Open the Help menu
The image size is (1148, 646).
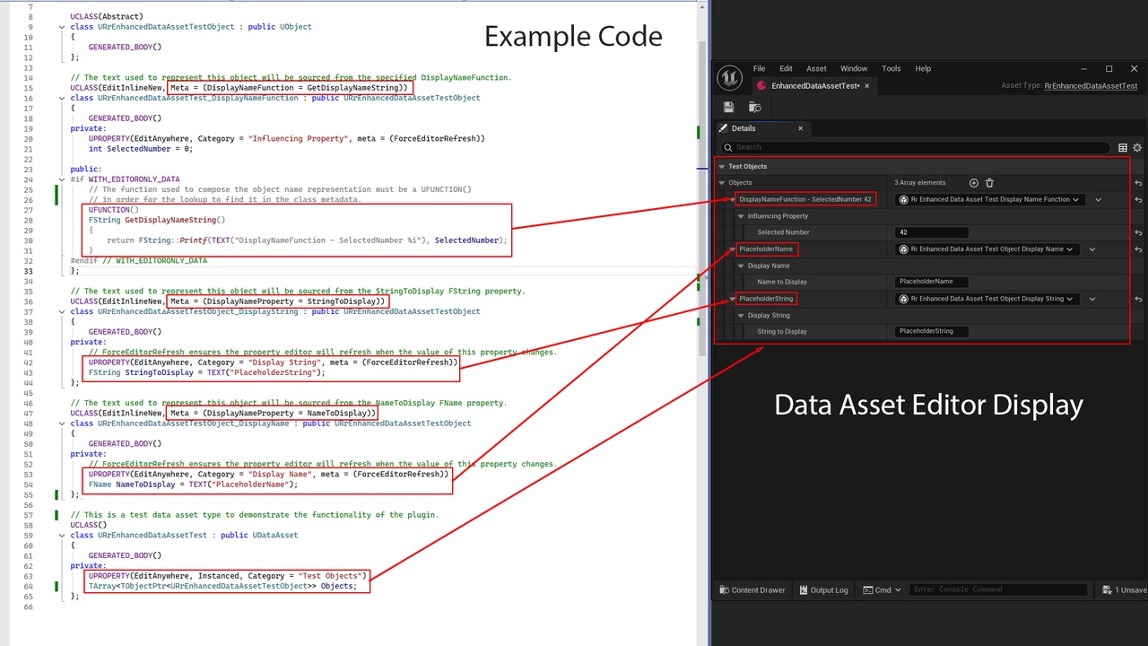(x=923, y=68)
